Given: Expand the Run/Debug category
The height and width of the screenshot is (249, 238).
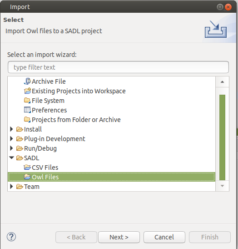Looking at the screenshot, I should coord(11,148).
